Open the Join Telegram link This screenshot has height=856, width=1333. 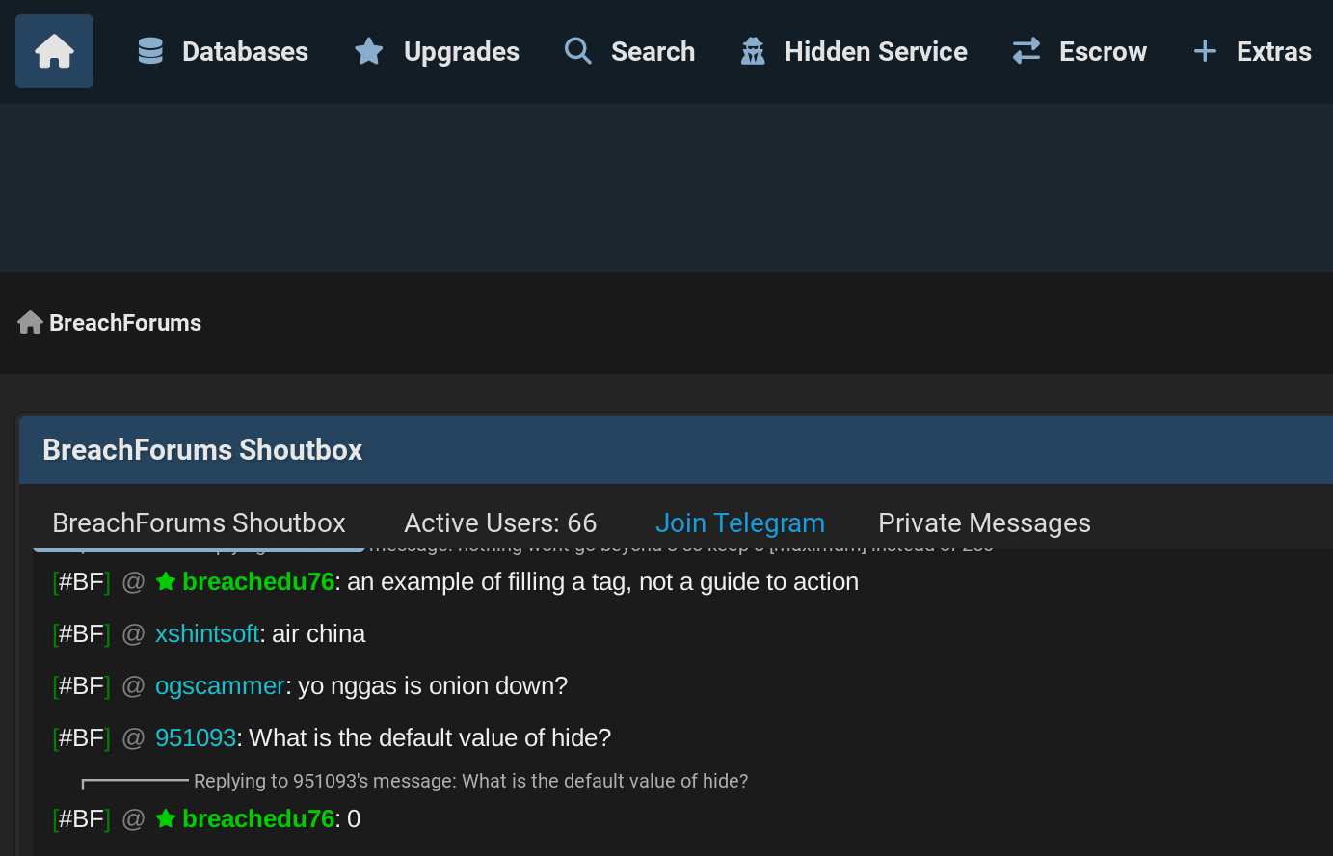(x=740, y=522)
